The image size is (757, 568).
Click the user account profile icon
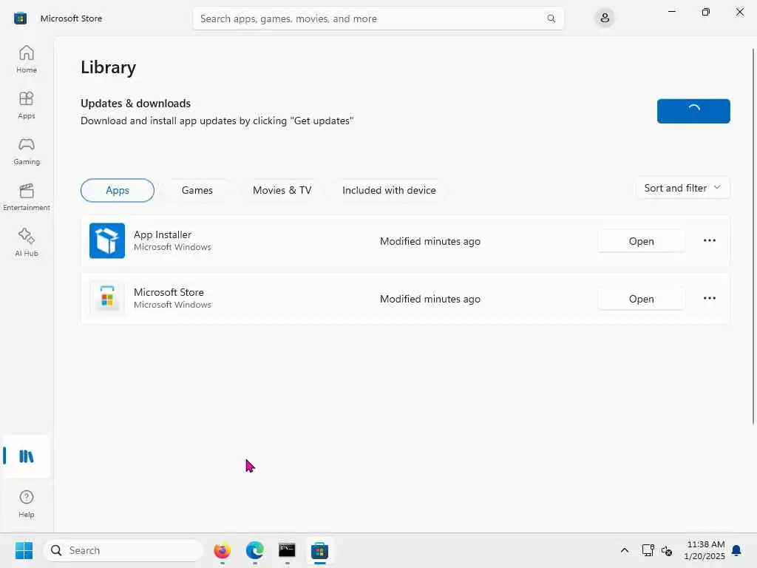[605, 18]
